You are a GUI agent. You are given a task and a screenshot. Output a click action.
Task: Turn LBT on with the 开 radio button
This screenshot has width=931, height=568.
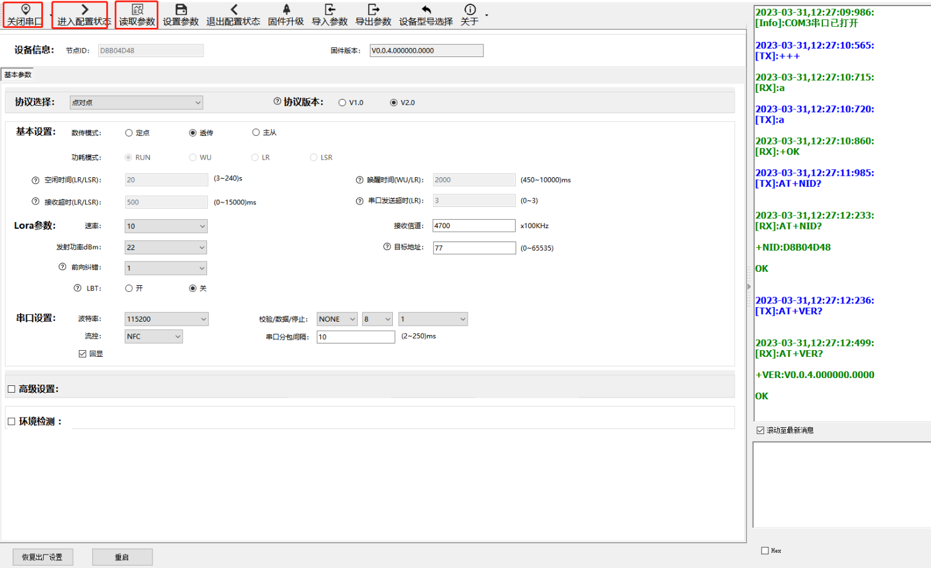(x=129, y=288)
